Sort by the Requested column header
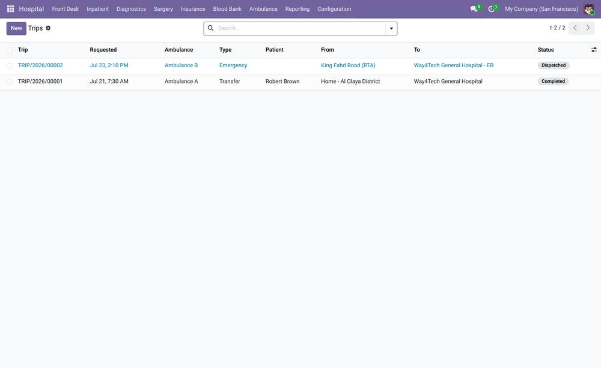 [x=103, y=50]
